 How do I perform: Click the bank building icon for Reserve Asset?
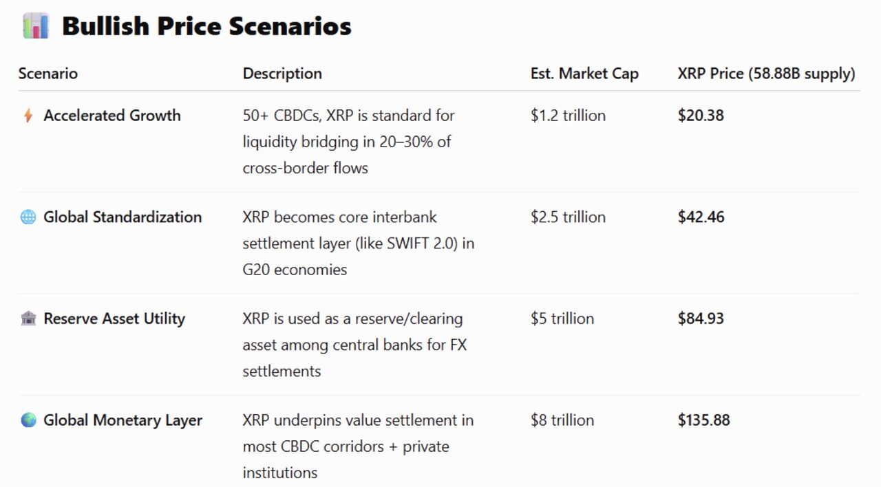28,318
